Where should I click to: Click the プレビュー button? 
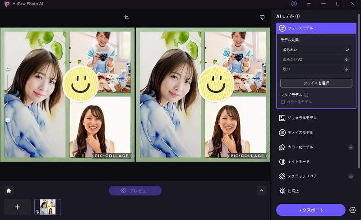click(x=135, y=191)
